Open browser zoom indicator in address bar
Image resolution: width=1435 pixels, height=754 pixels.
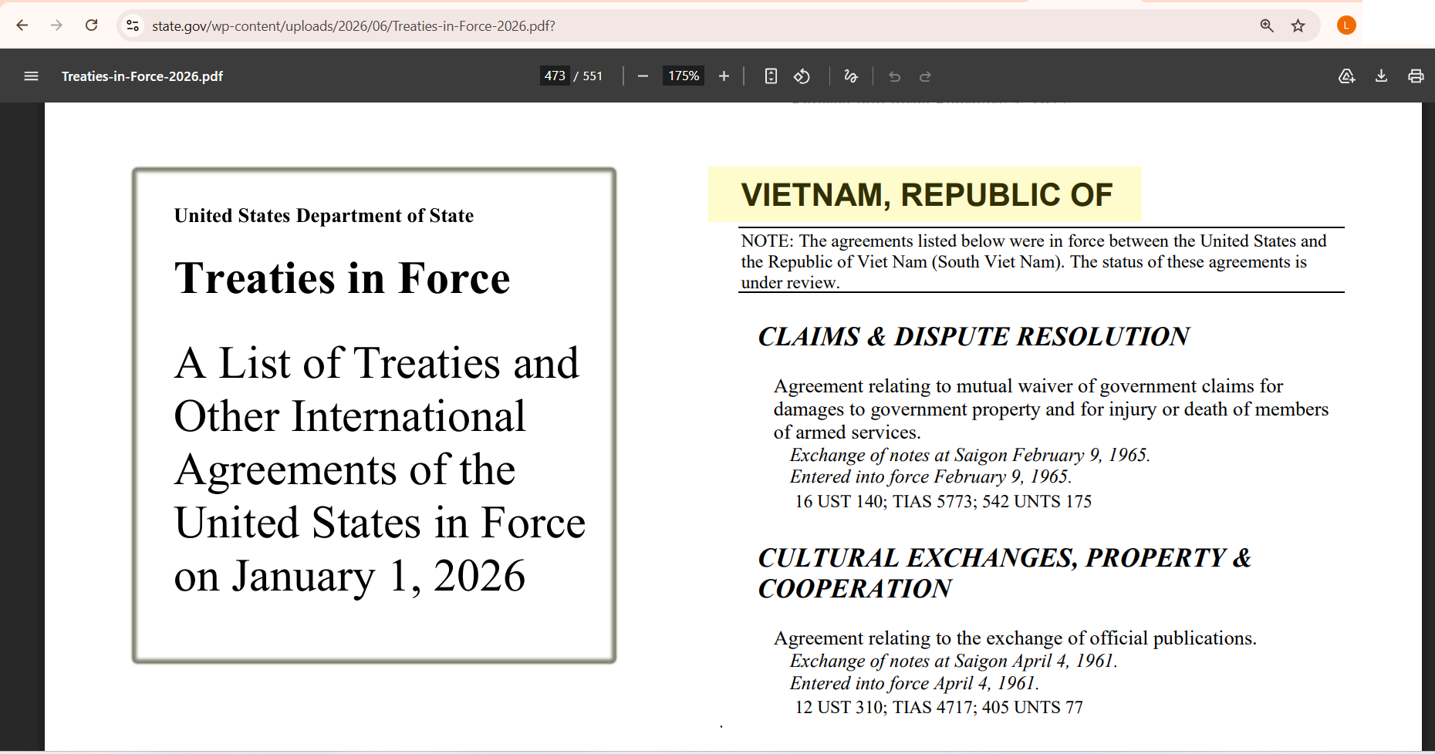(1267, 25)
